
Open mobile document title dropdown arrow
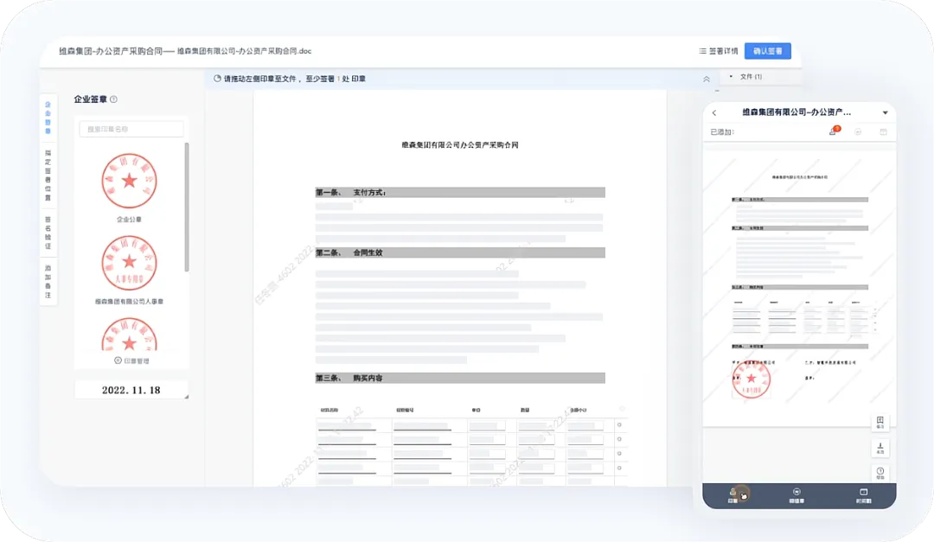[x=885, y=113]
